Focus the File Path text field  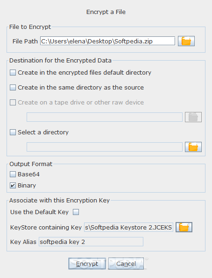click(x=107, y=41)
